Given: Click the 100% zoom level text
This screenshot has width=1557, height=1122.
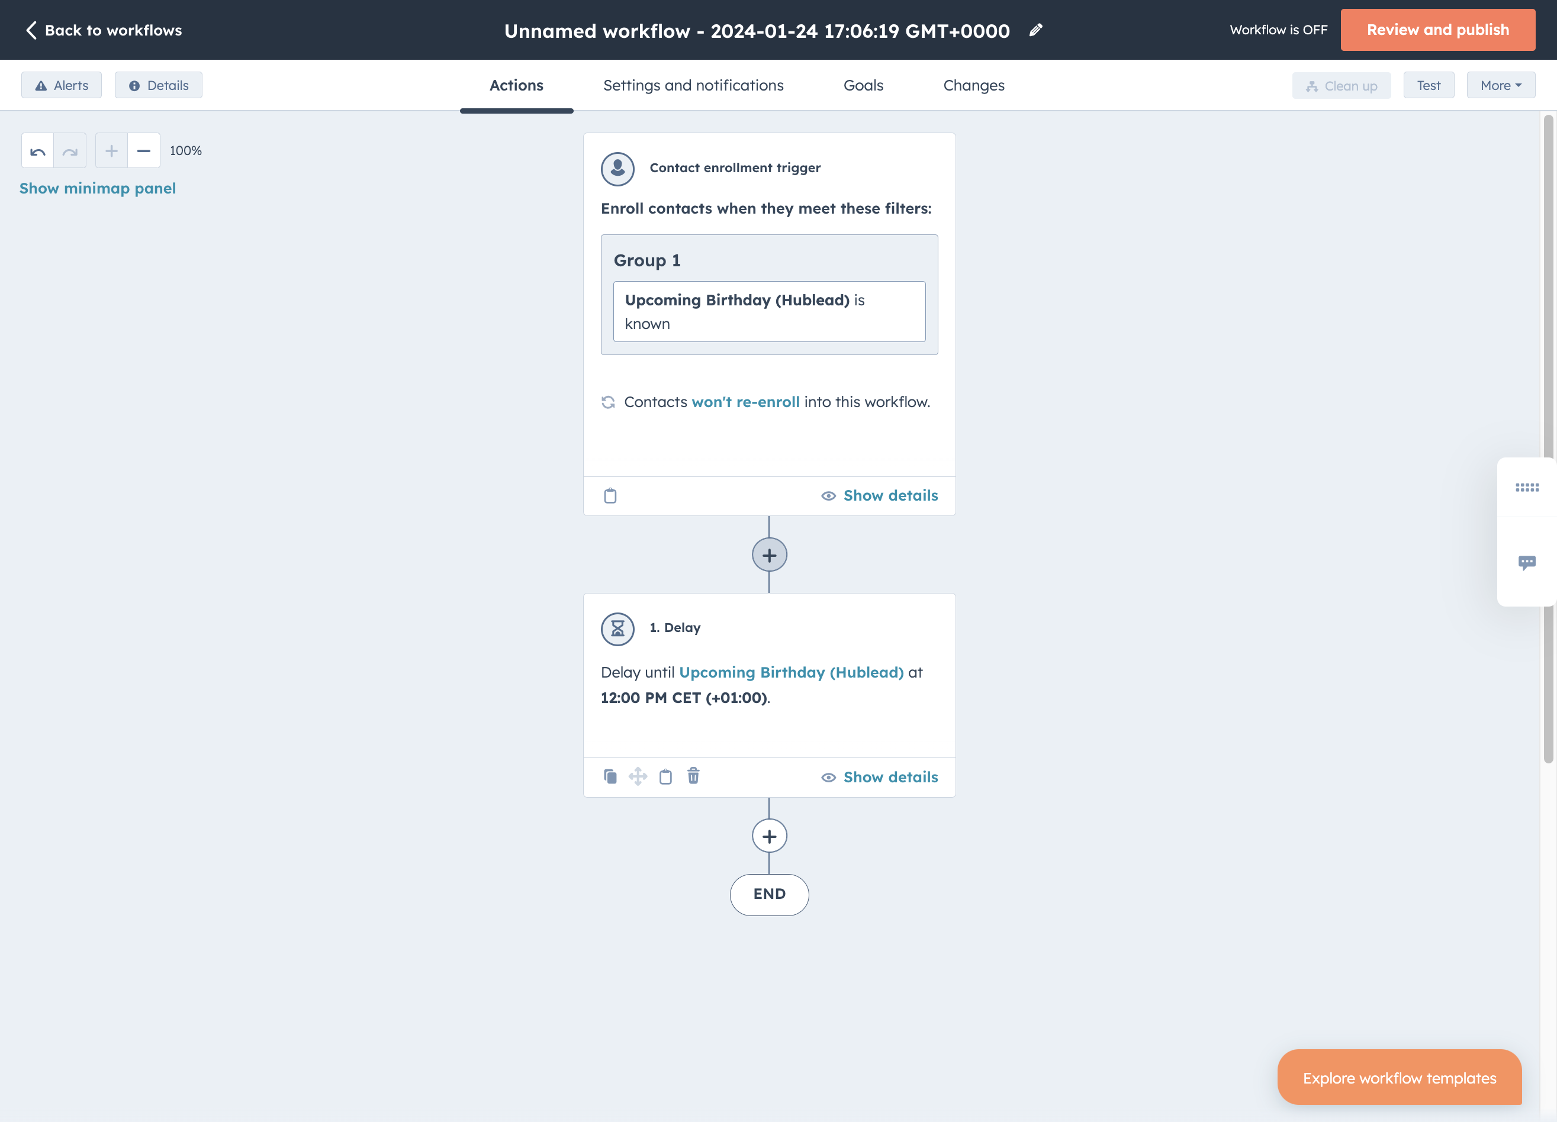Looking at the screenshot, I should pyautogui.click(x=185, y=151).
